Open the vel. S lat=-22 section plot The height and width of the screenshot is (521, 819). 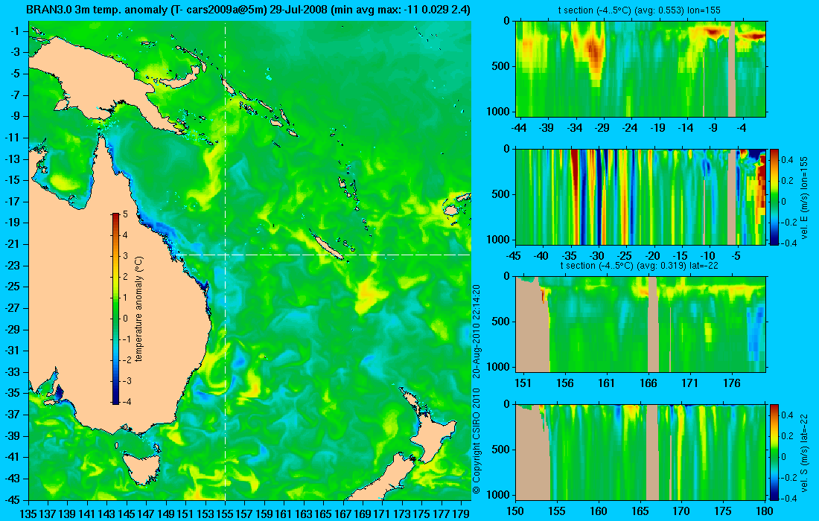641,452
